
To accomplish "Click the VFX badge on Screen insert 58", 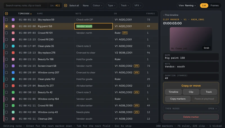I will click(136, 66).
